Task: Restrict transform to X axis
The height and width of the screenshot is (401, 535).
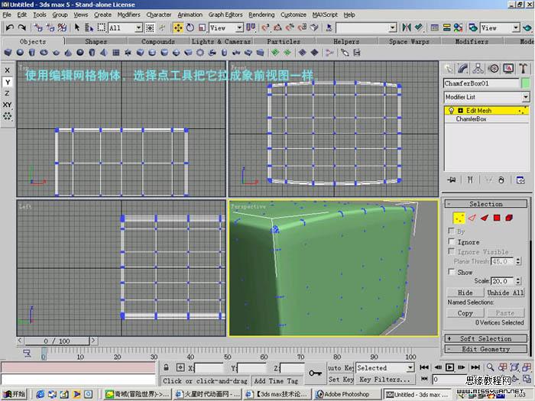Action: coord(7,70)
